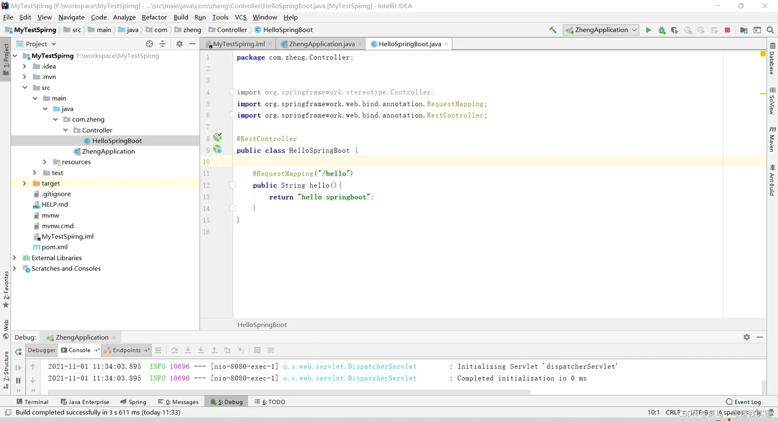Toggle the Database side panel
Viewport: 778px width, 421px height.
[x=772, y=59]
